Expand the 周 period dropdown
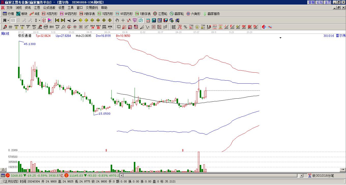This screenshot has height=185, width=346. point(6,20)
